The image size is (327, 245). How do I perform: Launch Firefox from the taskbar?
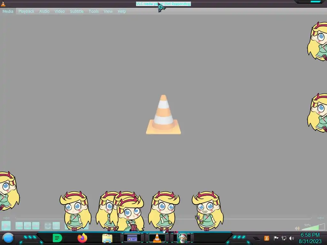pyautogui.click(x=82, y=238)
